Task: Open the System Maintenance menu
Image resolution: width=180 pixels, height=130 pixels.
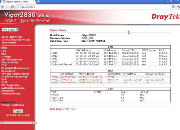Action: tap(13, 88)
